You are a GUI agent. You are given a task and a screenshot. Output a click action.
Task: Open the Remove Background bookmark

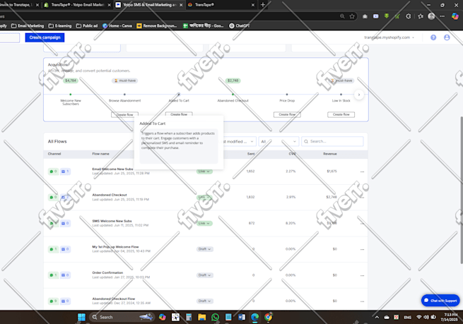(157, 26)
